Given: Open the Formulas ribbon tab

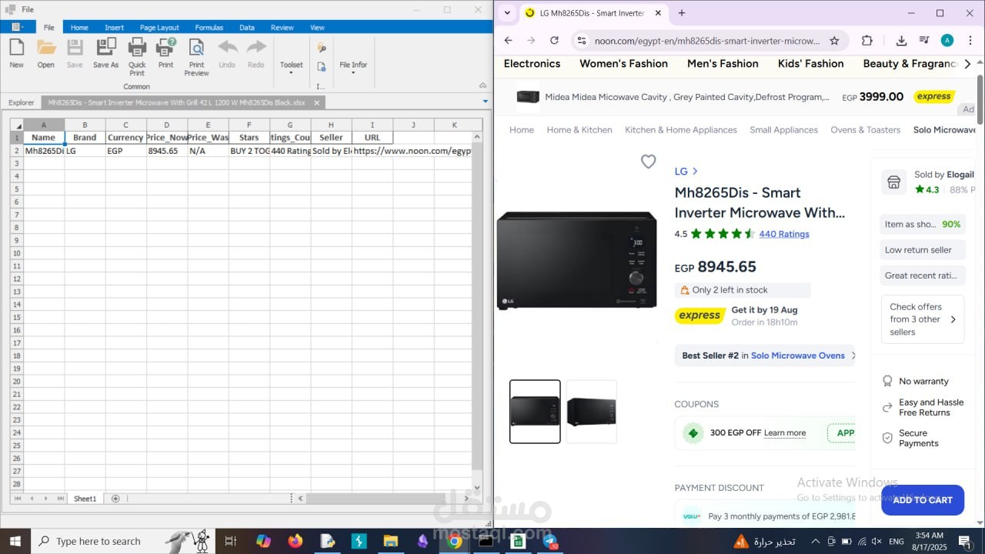Looking at the screenshot, I should (209, 27).
